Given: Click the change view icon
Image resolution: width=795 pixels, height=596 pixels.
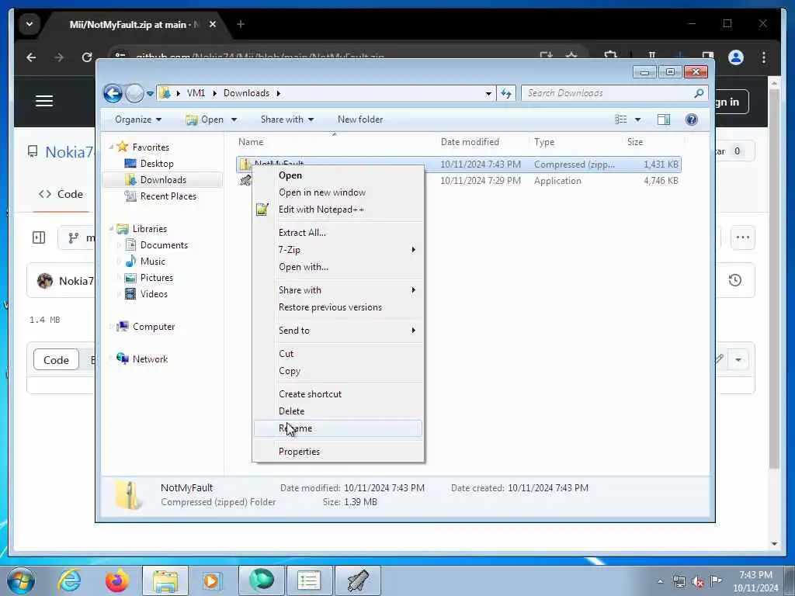Looking at the screenshot, I should point(620,120).
